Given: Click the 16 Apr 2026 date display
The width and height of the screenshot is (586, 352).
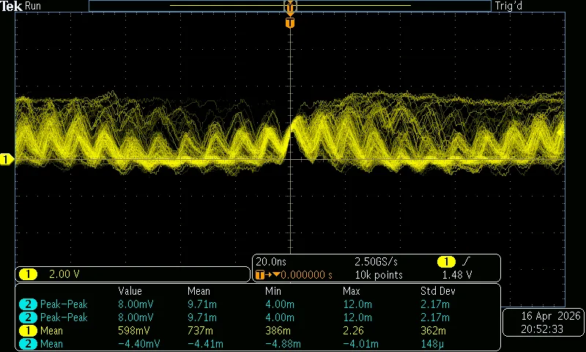Looking at the screenshot, I should (x=551, y=316).
